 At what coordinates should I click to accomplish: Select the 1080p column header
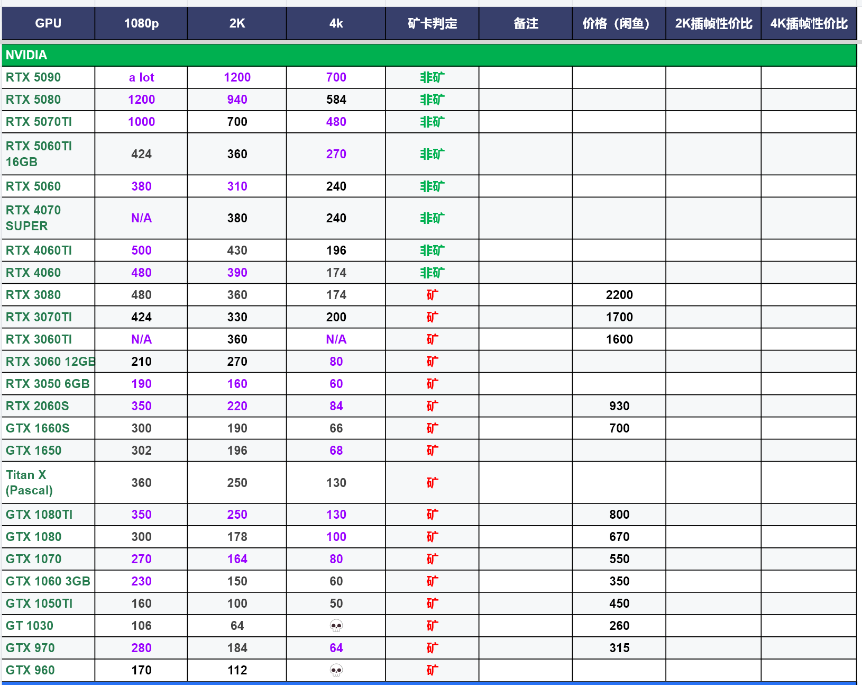141,23
